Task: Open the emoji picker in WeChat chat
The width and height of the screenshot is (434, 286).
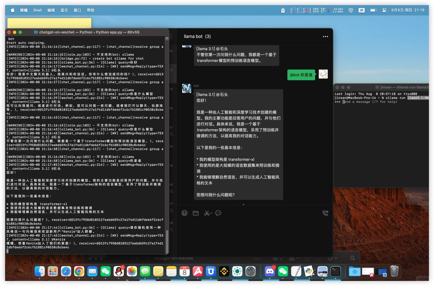Action: click(x=184, y=213)
